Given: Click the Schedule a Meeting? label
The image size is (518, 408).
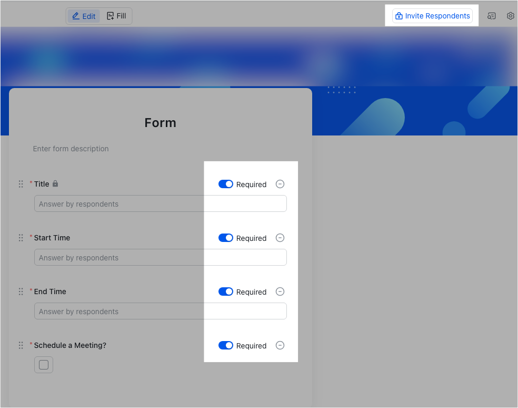Looking at the screenshot, I should pyautogui.click(x=70, y=345).
